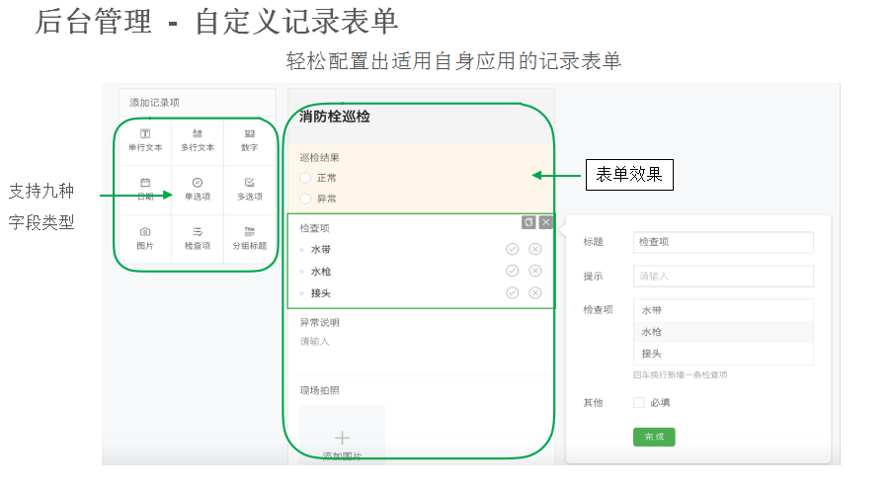Add a 单行文本 single-line text field

click(145, 139)
